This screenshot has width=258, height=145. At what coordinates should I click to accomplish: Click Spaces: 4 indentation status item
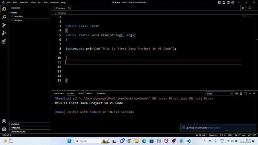pos(213,135)
